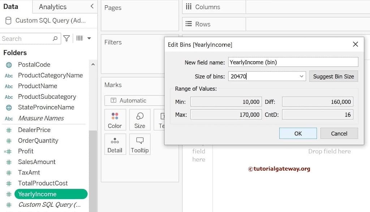Switch to the Analytics tab
The width and height of the screenshot is (370, 212).
[x=53, y=6]
